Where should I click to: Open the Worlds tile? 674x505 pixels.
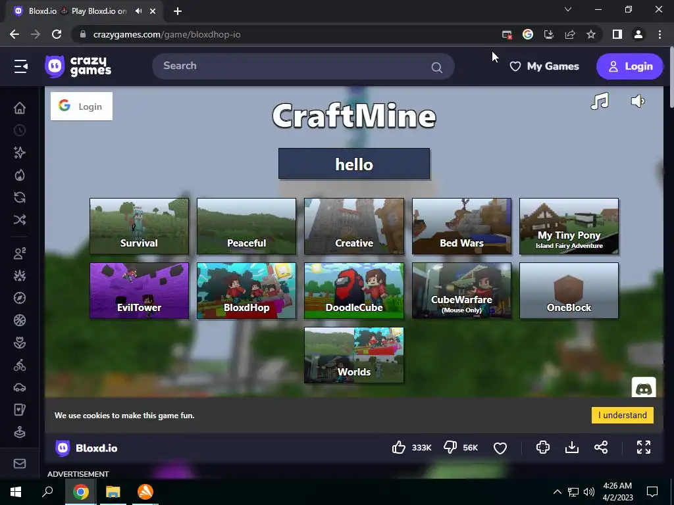click(354, 355)
